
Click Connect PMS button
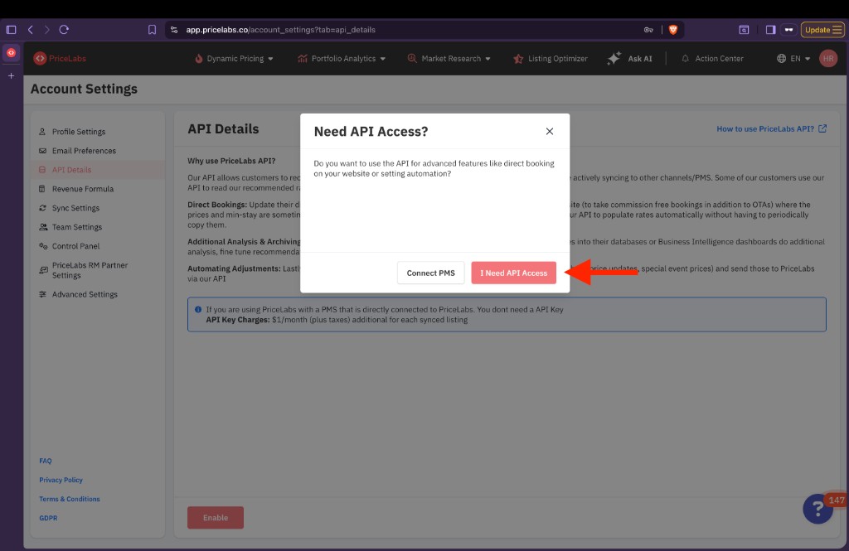430,273
